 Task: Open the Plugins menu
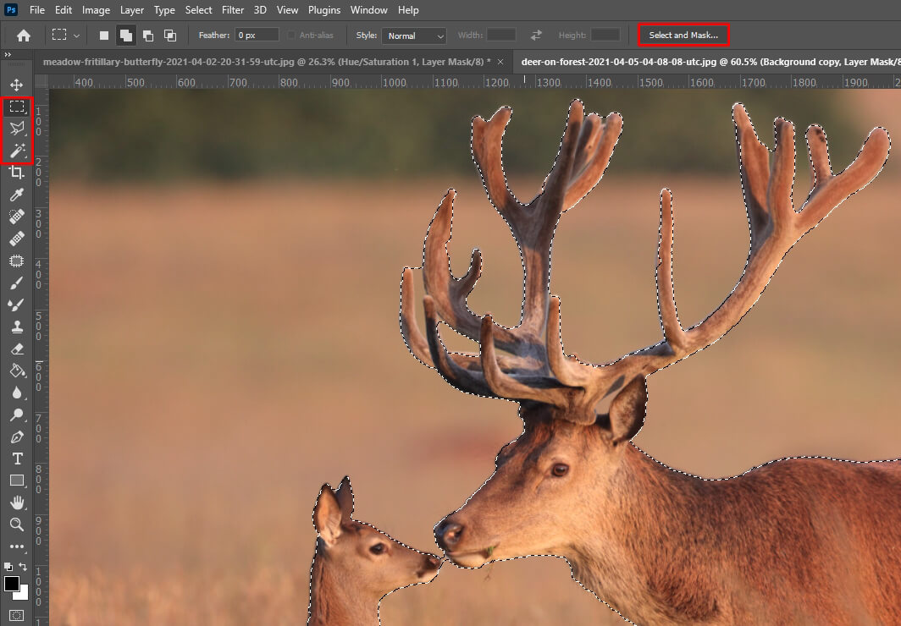324,10
